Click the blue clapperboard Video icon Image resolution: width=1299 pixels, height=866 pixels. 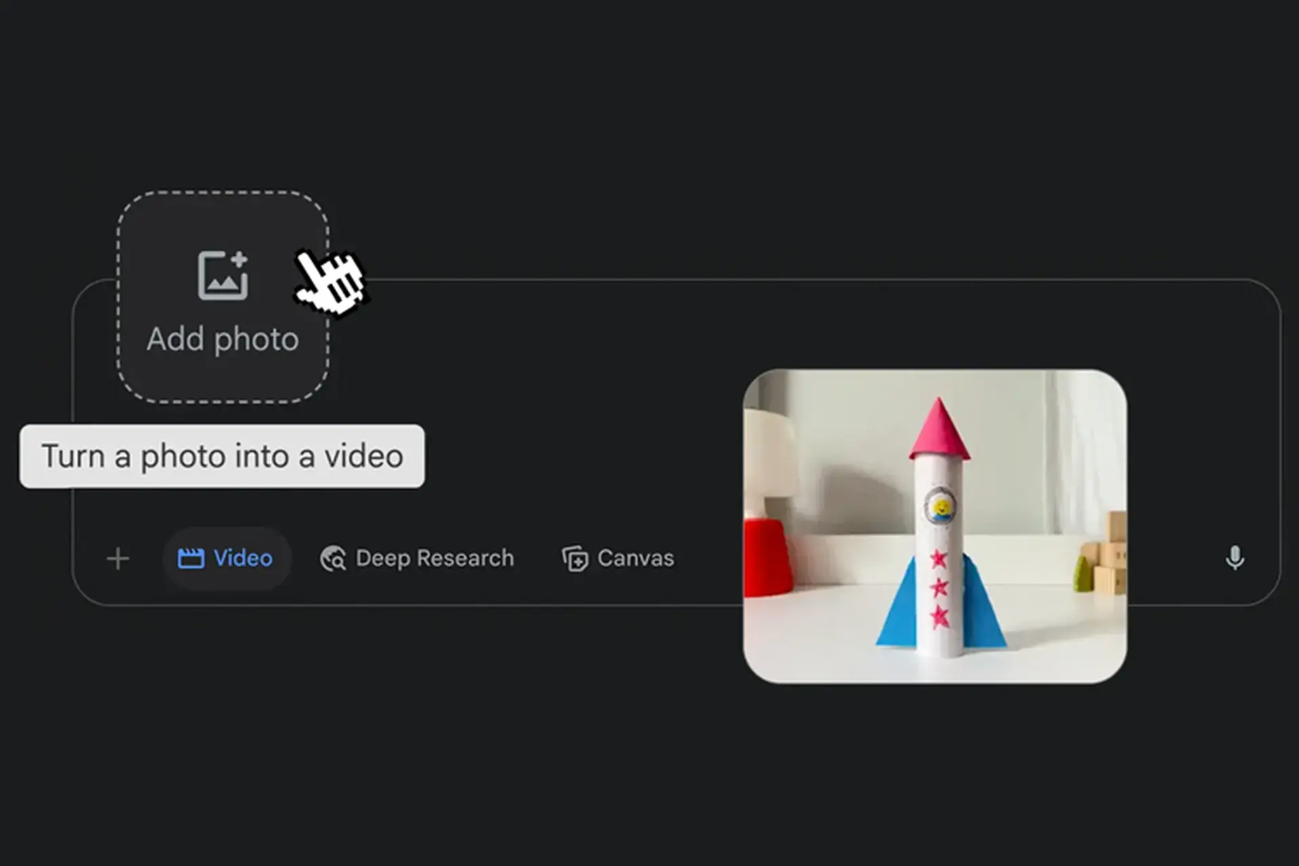coord(191,559)
